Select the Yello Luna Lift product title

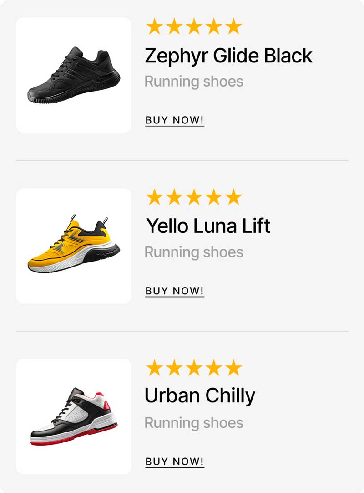point(208,226)
